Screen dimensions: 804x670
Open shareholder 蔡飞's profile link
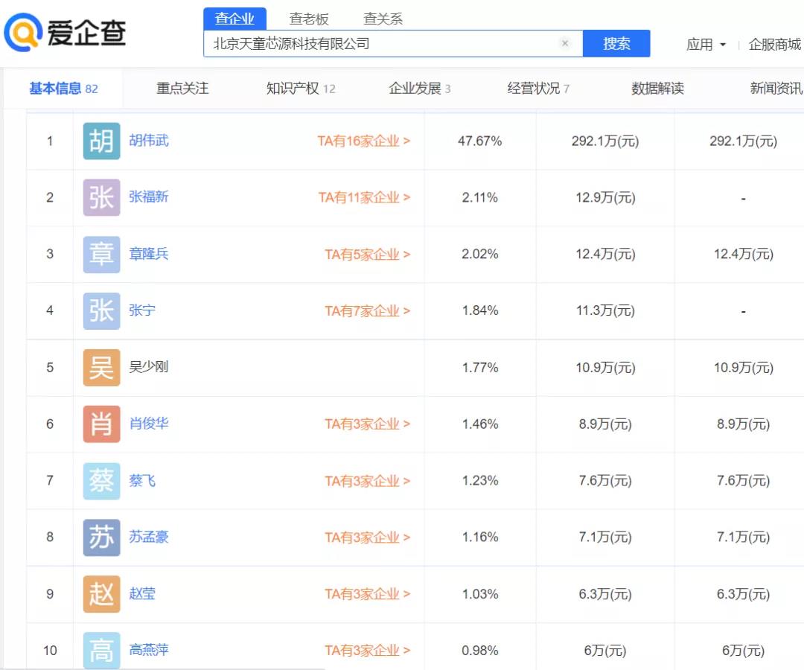click(x=142, y=480)
